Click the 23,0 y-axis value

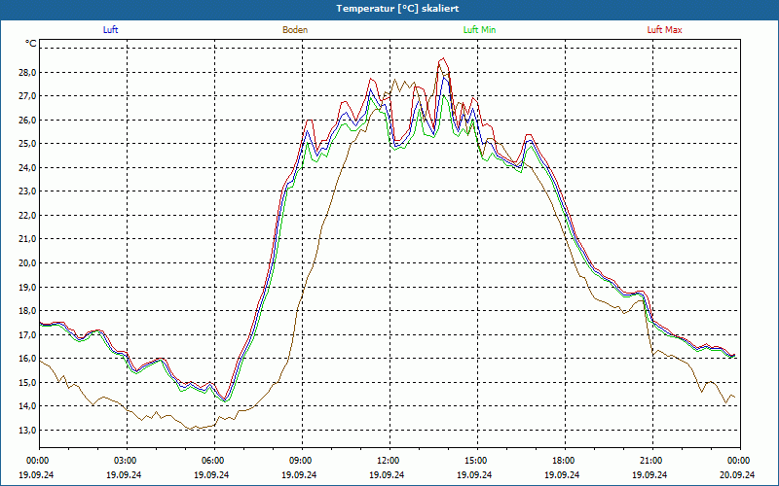point(27,191)
